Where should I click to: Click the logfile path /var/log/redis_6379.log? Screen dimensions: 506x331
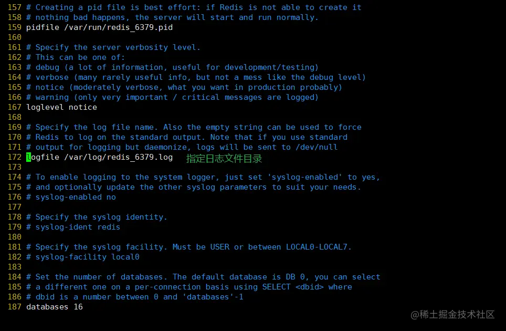pyautogui.click(x=119, y=157)
